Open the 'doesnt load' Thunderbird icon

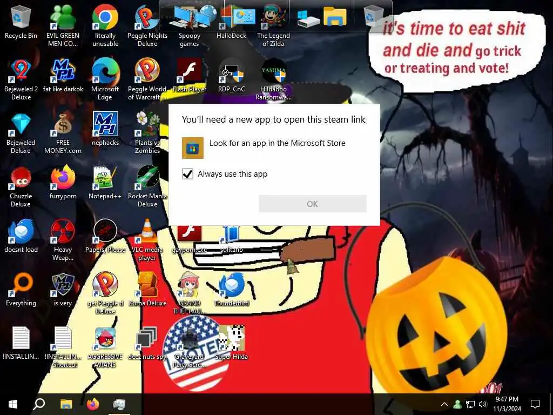coord(21,231)
